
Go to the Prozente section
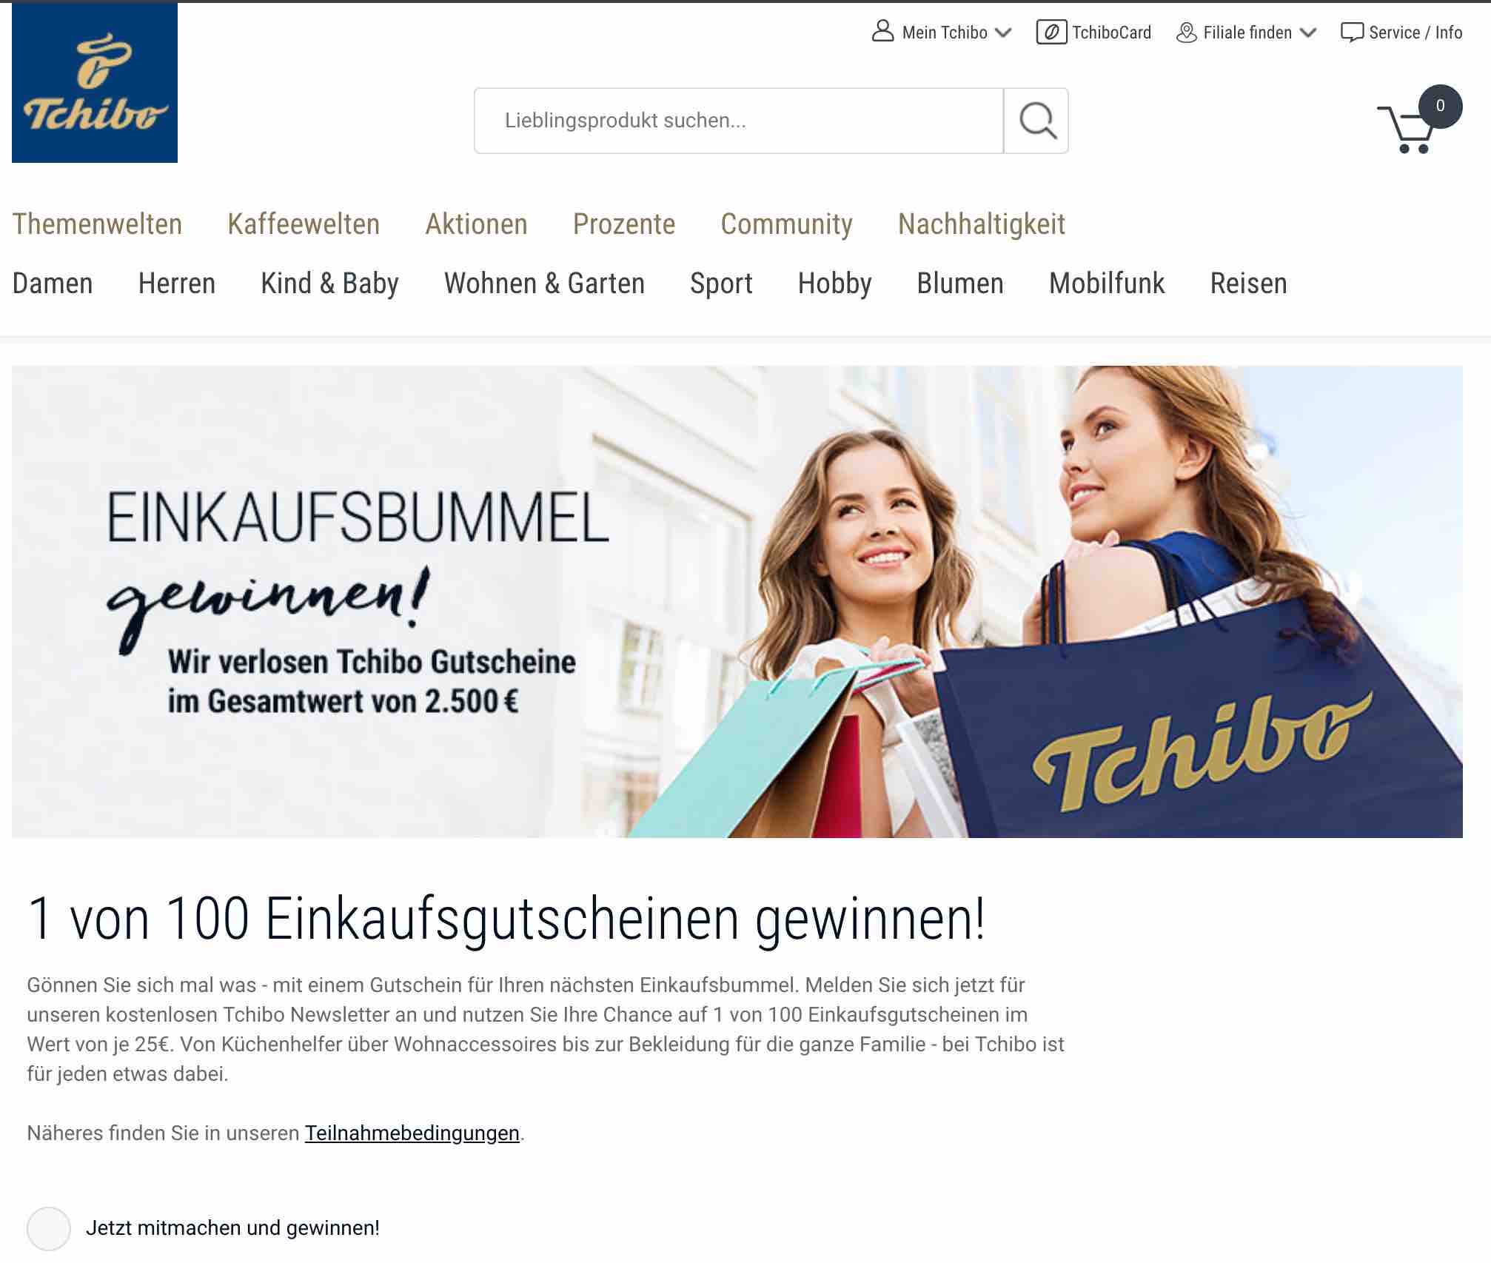pos(624,224)
